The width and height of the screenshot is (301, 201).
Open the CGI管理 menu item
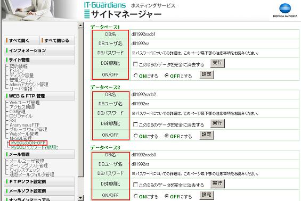tap(17, 112)
